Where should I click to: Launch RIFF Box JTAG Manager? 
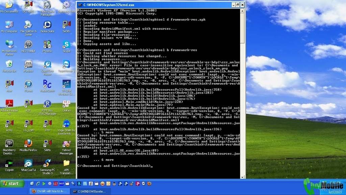[x=47, y=107]
